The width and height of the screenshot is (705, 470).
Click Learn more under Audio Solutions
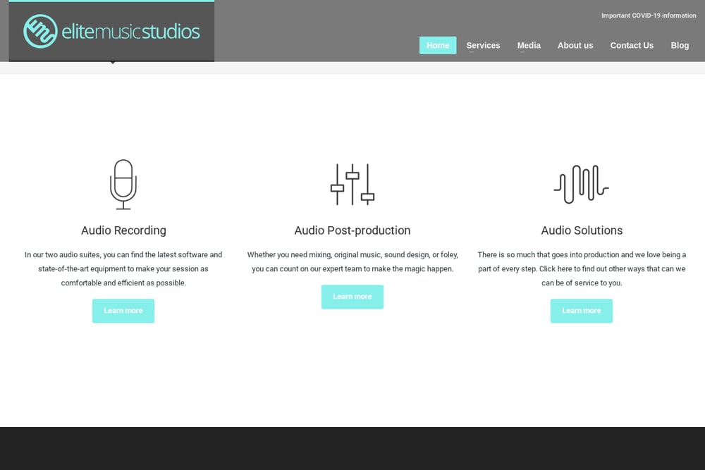[582, 311]
